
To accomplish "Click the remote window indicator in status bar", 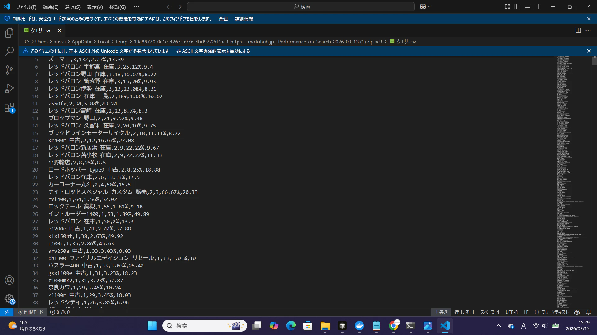I will (7, 312).
